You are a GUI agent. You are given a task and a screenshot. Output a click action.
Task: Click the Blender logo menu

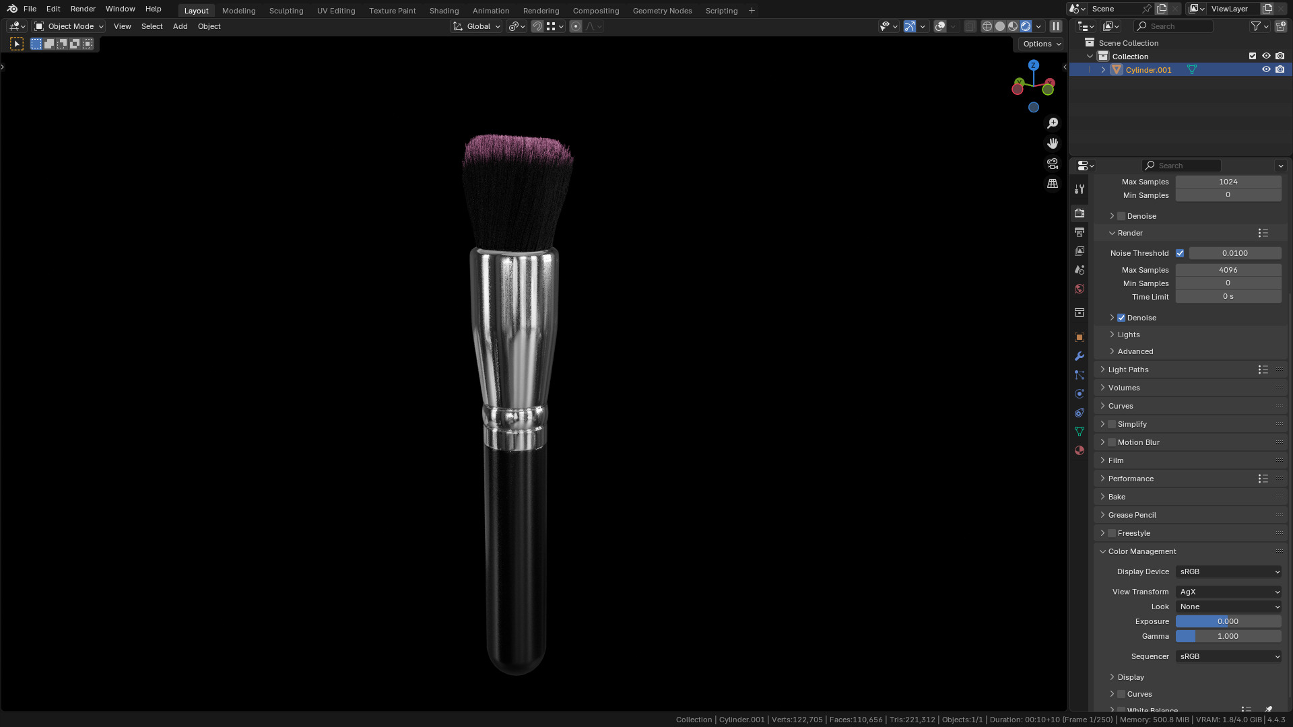(12, 9)
